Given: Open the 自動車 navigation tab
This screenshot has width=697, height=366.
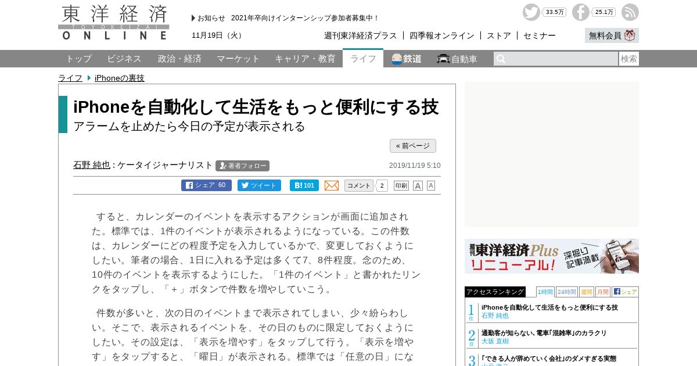Looking at the screenshot, I should 457,59.
